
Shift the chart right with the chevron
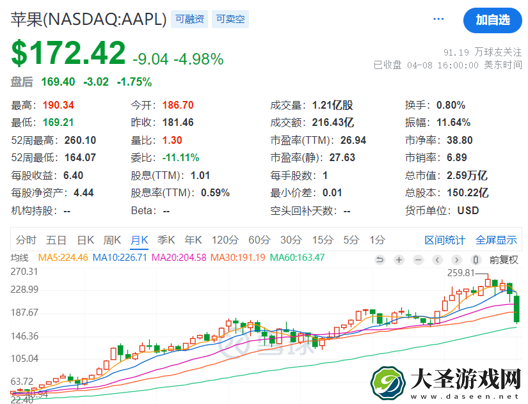[x=456, y=260]
